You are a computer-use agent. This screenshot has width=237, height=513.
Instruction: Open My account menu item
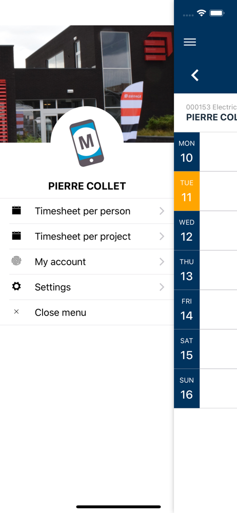tap(87, 262)
